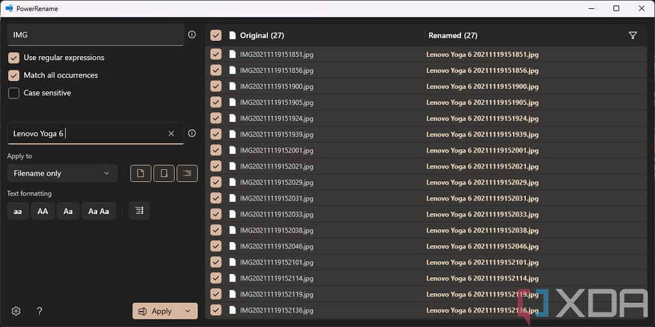Open the filter menu in the list header
Image resolution: width=655 pixels, height=327 pixels.
633,36
